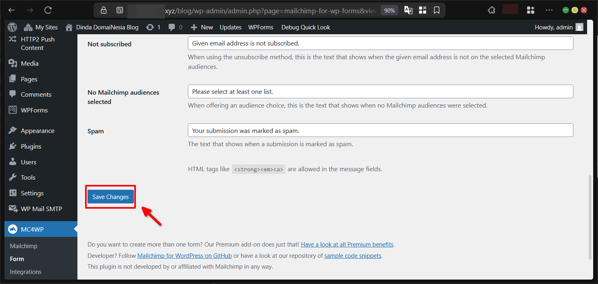Click inside the Spam message text field
This screenshot has height=284, width=598.
click(380, 130)
